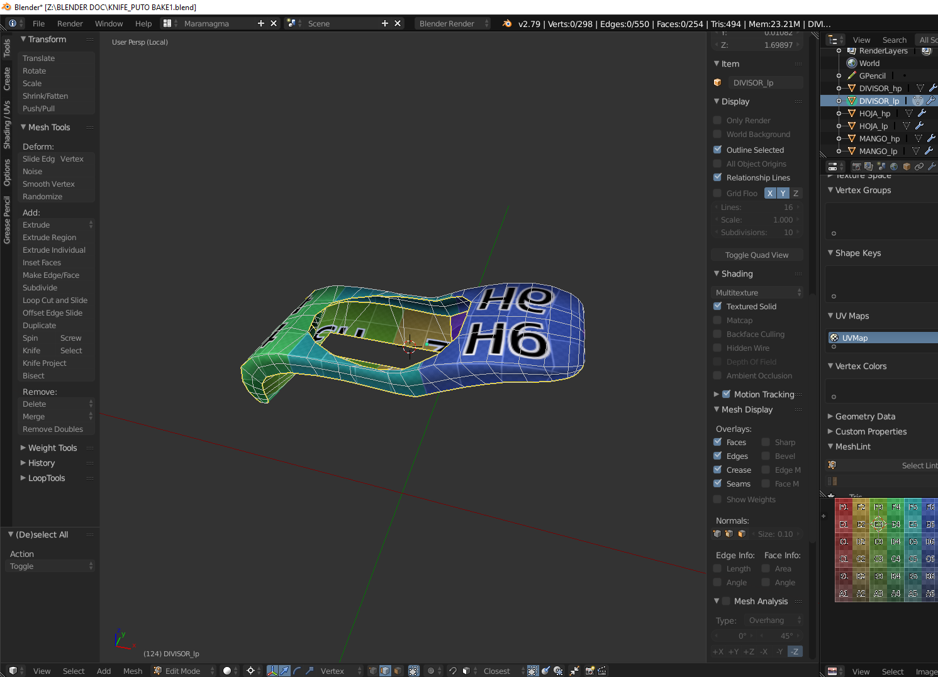Open the Edit Mode dropdown
938x677 pixels.
point(183,671)
